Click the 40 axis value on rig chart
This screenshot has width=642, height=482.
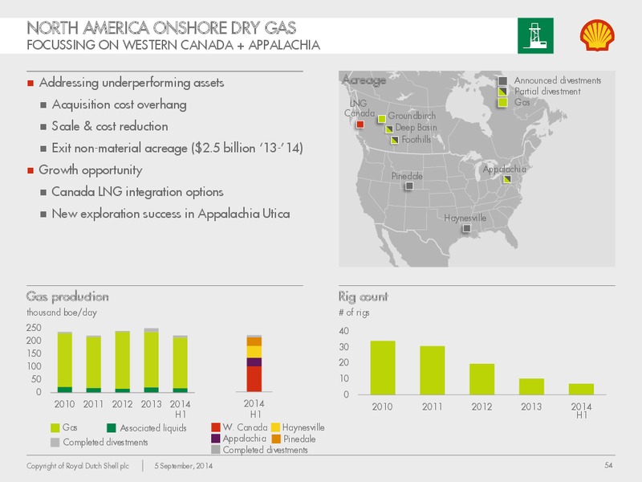pyautogui.click(x=344, y=331)
